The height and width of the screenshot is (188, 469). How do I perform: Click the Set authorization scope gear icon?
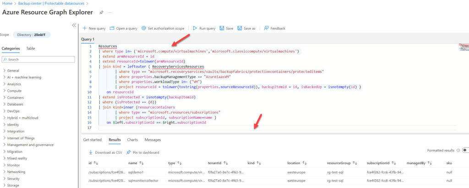click(x=143, y=28)
